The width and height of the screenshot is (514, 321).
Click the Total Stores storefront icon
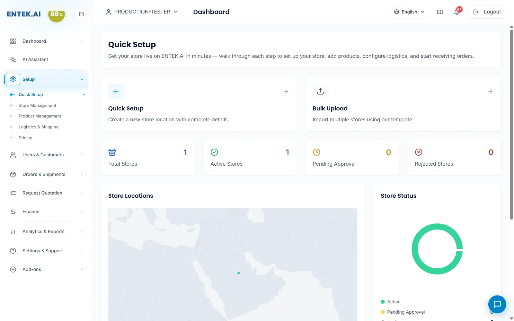(x=112, y=152)
